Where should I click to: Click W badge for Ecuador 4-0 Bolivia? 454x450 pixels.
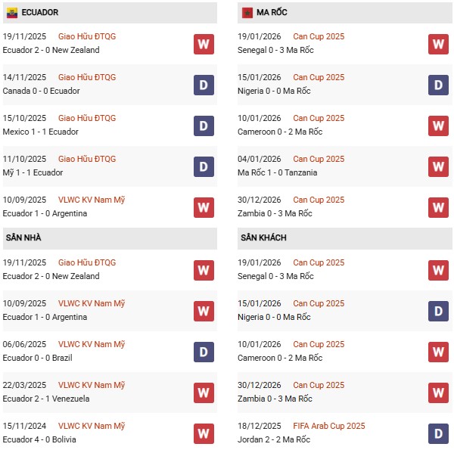[x=204, y=433]
